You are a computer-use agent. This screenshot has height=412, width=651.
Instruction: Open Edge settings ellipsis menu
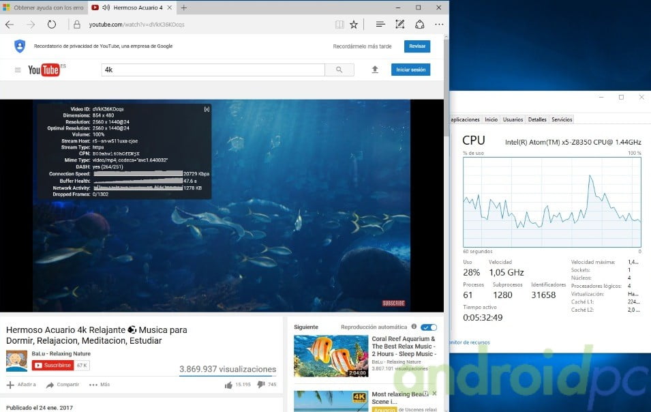(x=439, y=25)
